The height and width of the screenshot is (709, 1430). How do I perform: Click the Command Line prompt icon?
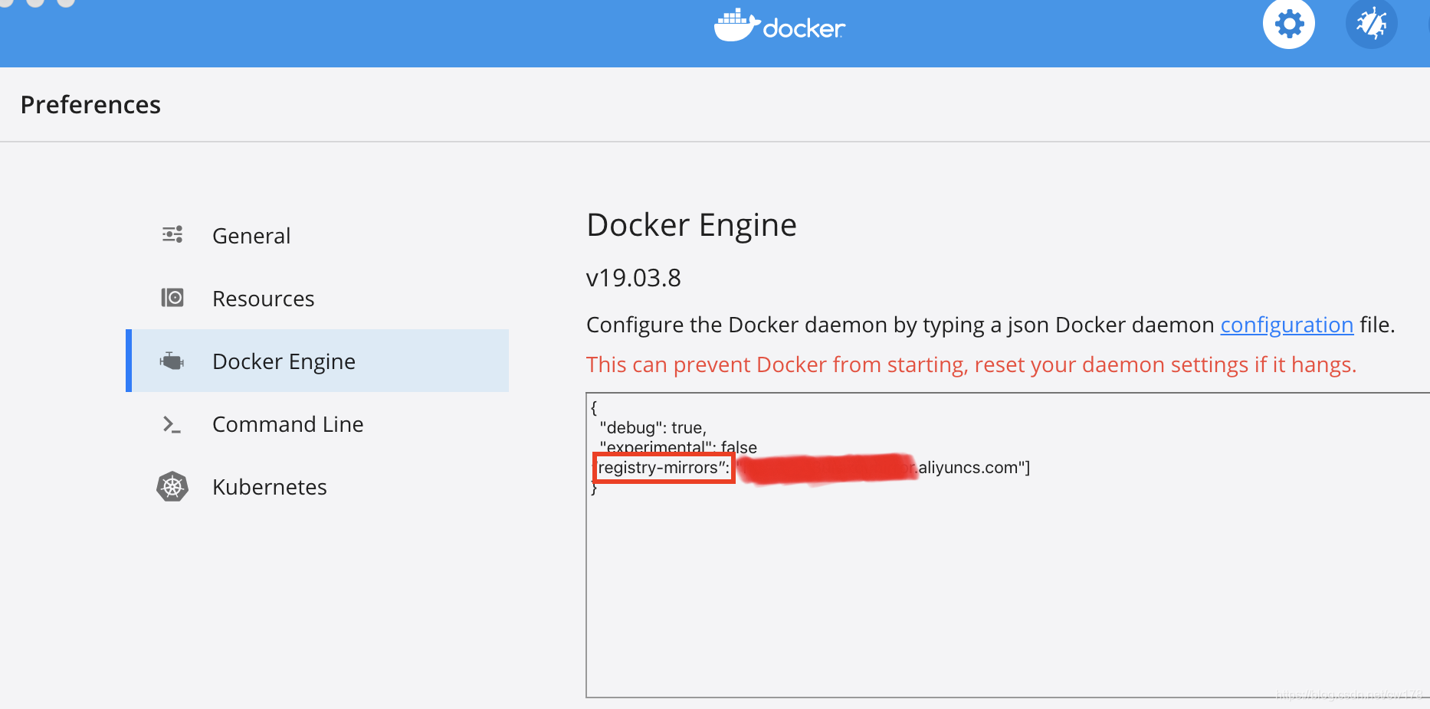(x=172, y=424)
